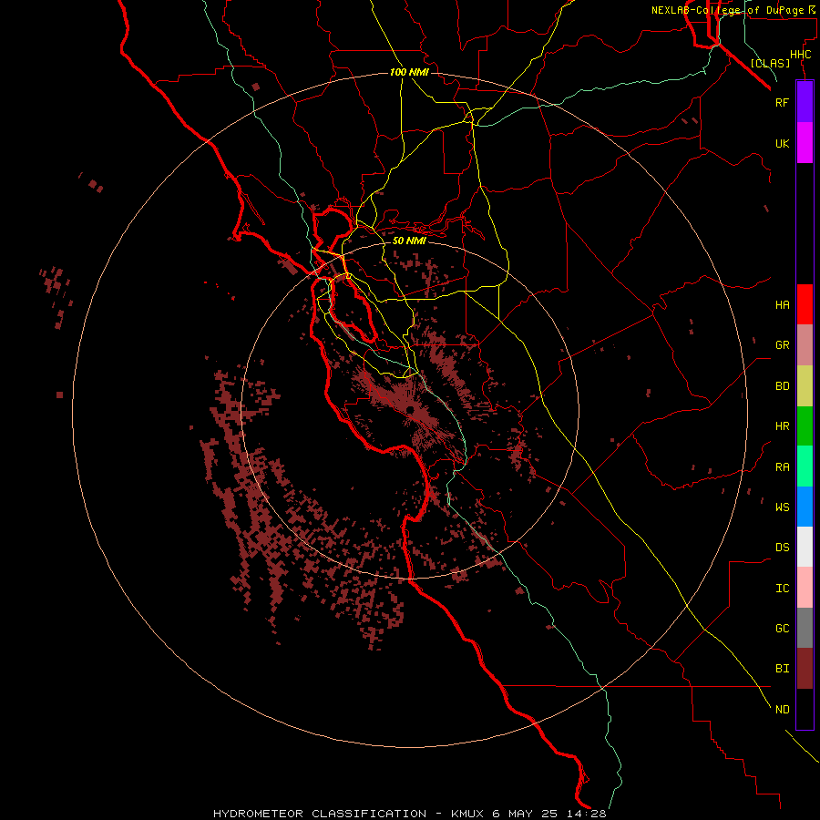Click the BI brown legend swatch
The image size is (820, 820).
[x=805, y=669]
